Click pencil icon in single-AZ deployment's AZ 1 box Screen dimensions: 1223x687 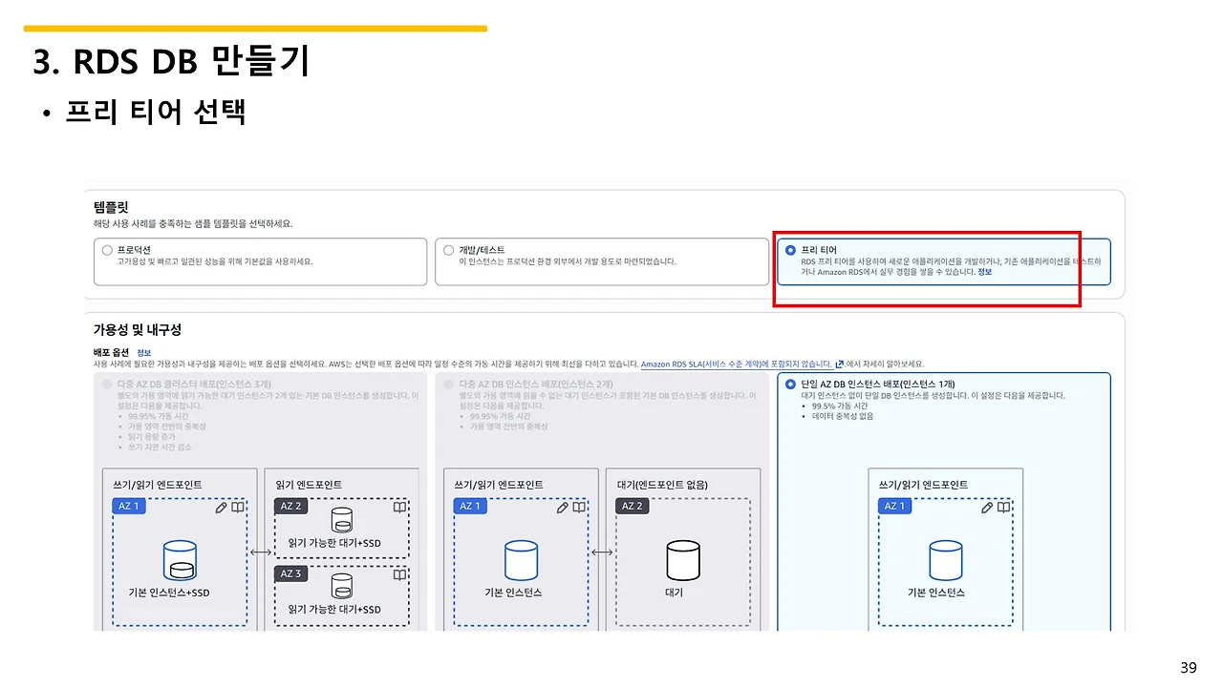(x=988, y=508)
